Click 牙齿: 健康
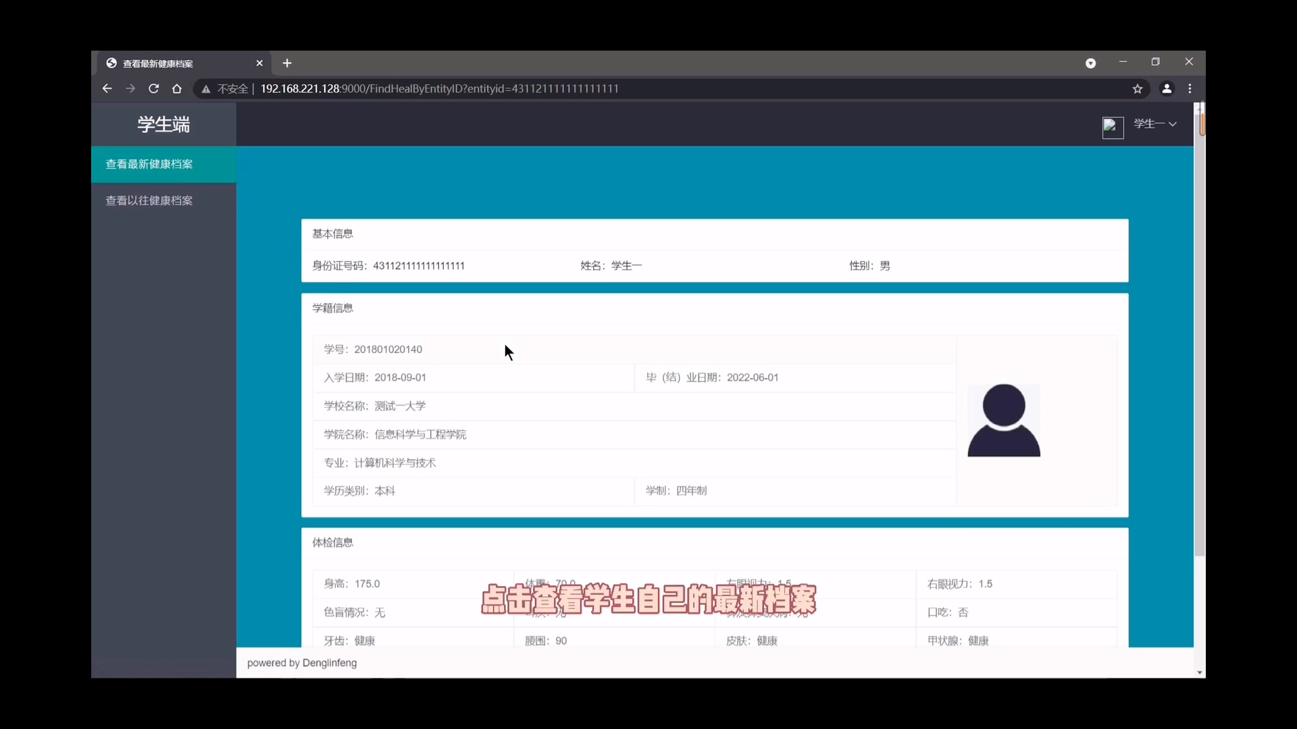The width and height of the screenshot is (1297, 729). 349,641
